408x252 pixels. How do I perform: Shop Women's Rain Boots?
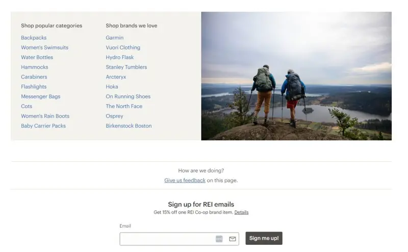[45, 116]
